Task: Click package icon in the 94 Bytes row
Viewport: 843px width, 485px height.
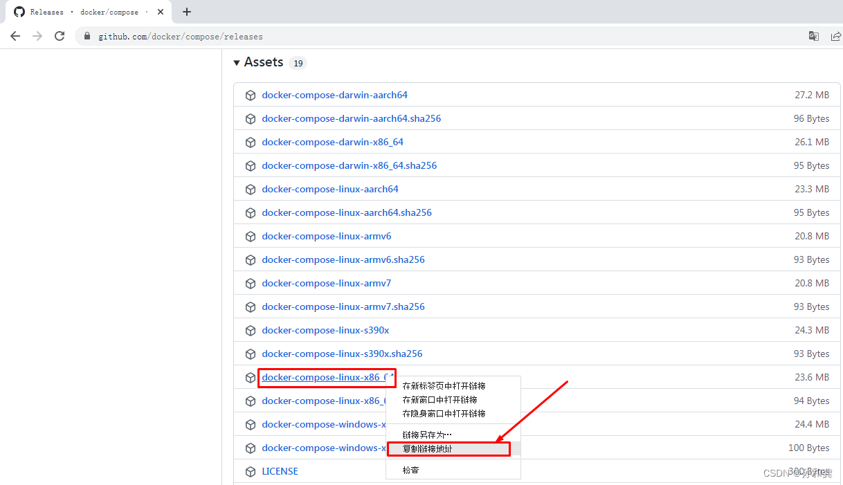Action: click(x=251, y=401)
